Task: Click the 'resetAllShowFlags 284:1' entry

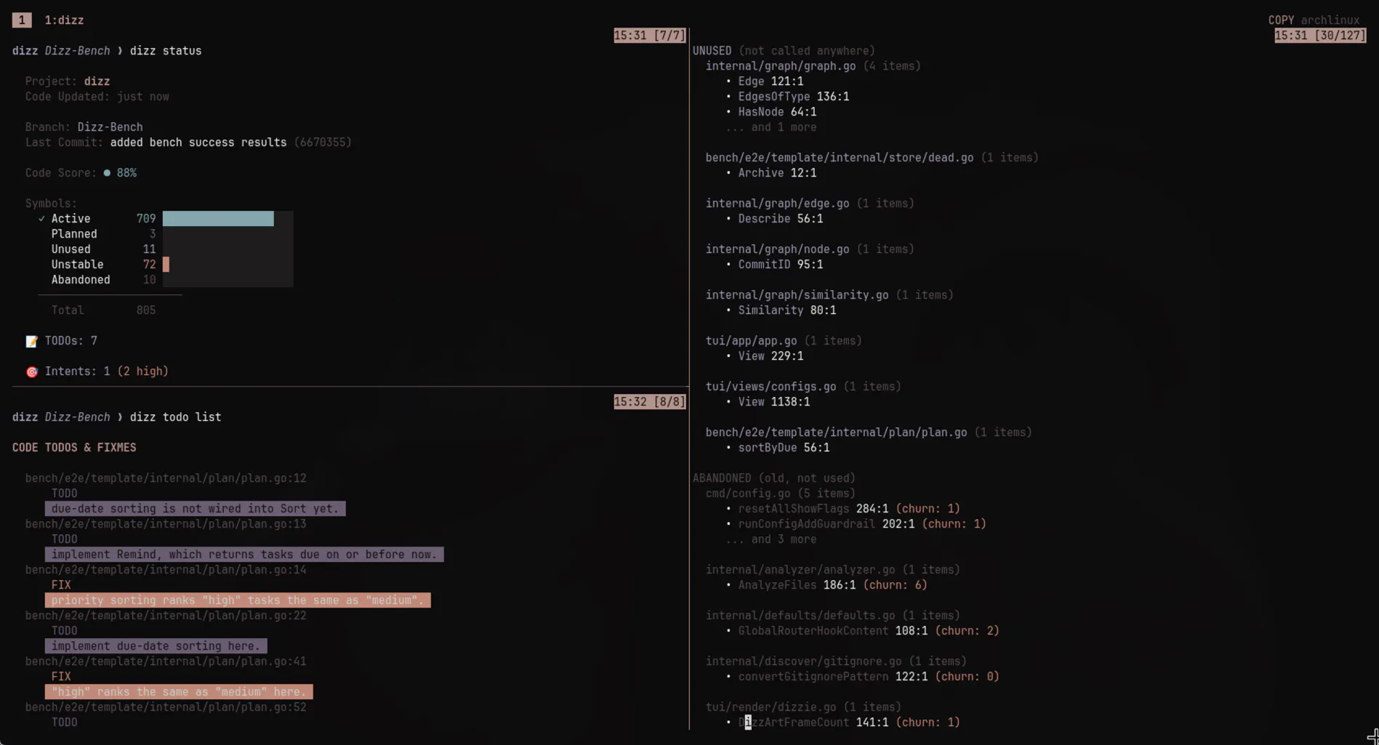Action: pyautogui.click(x=813, y=509)
